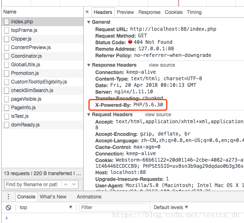Screen dimensions: 244x223
Task: Click the Name column header
Action: [x=43, y=12]
